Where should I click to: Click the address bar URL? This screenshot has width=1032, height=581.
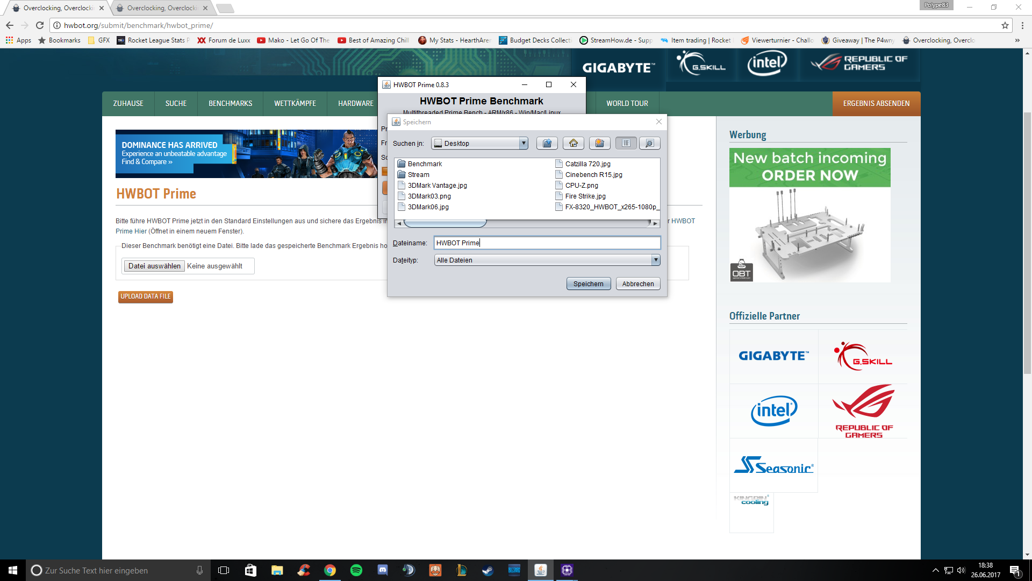(x=138, y=25)
